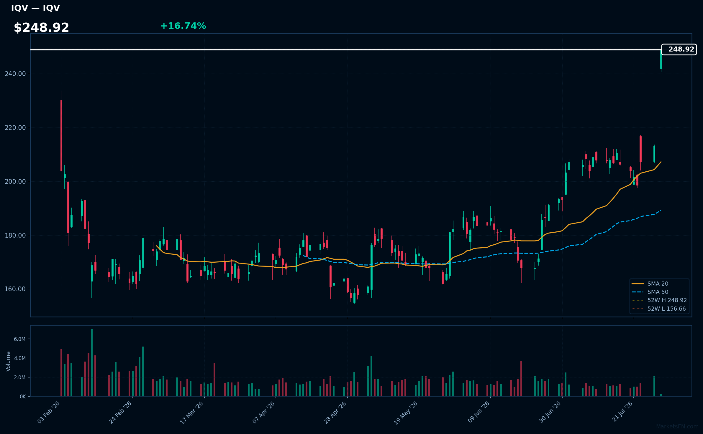Image resolution: width=703 pixels, height=434 pixels.
Task: Click the 30 Jun '26 date label
Action: click(x=550, y=412)
